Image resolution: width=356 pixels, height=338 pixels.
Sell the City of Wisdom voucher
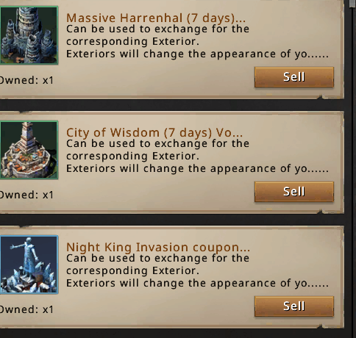click(294, 192)
